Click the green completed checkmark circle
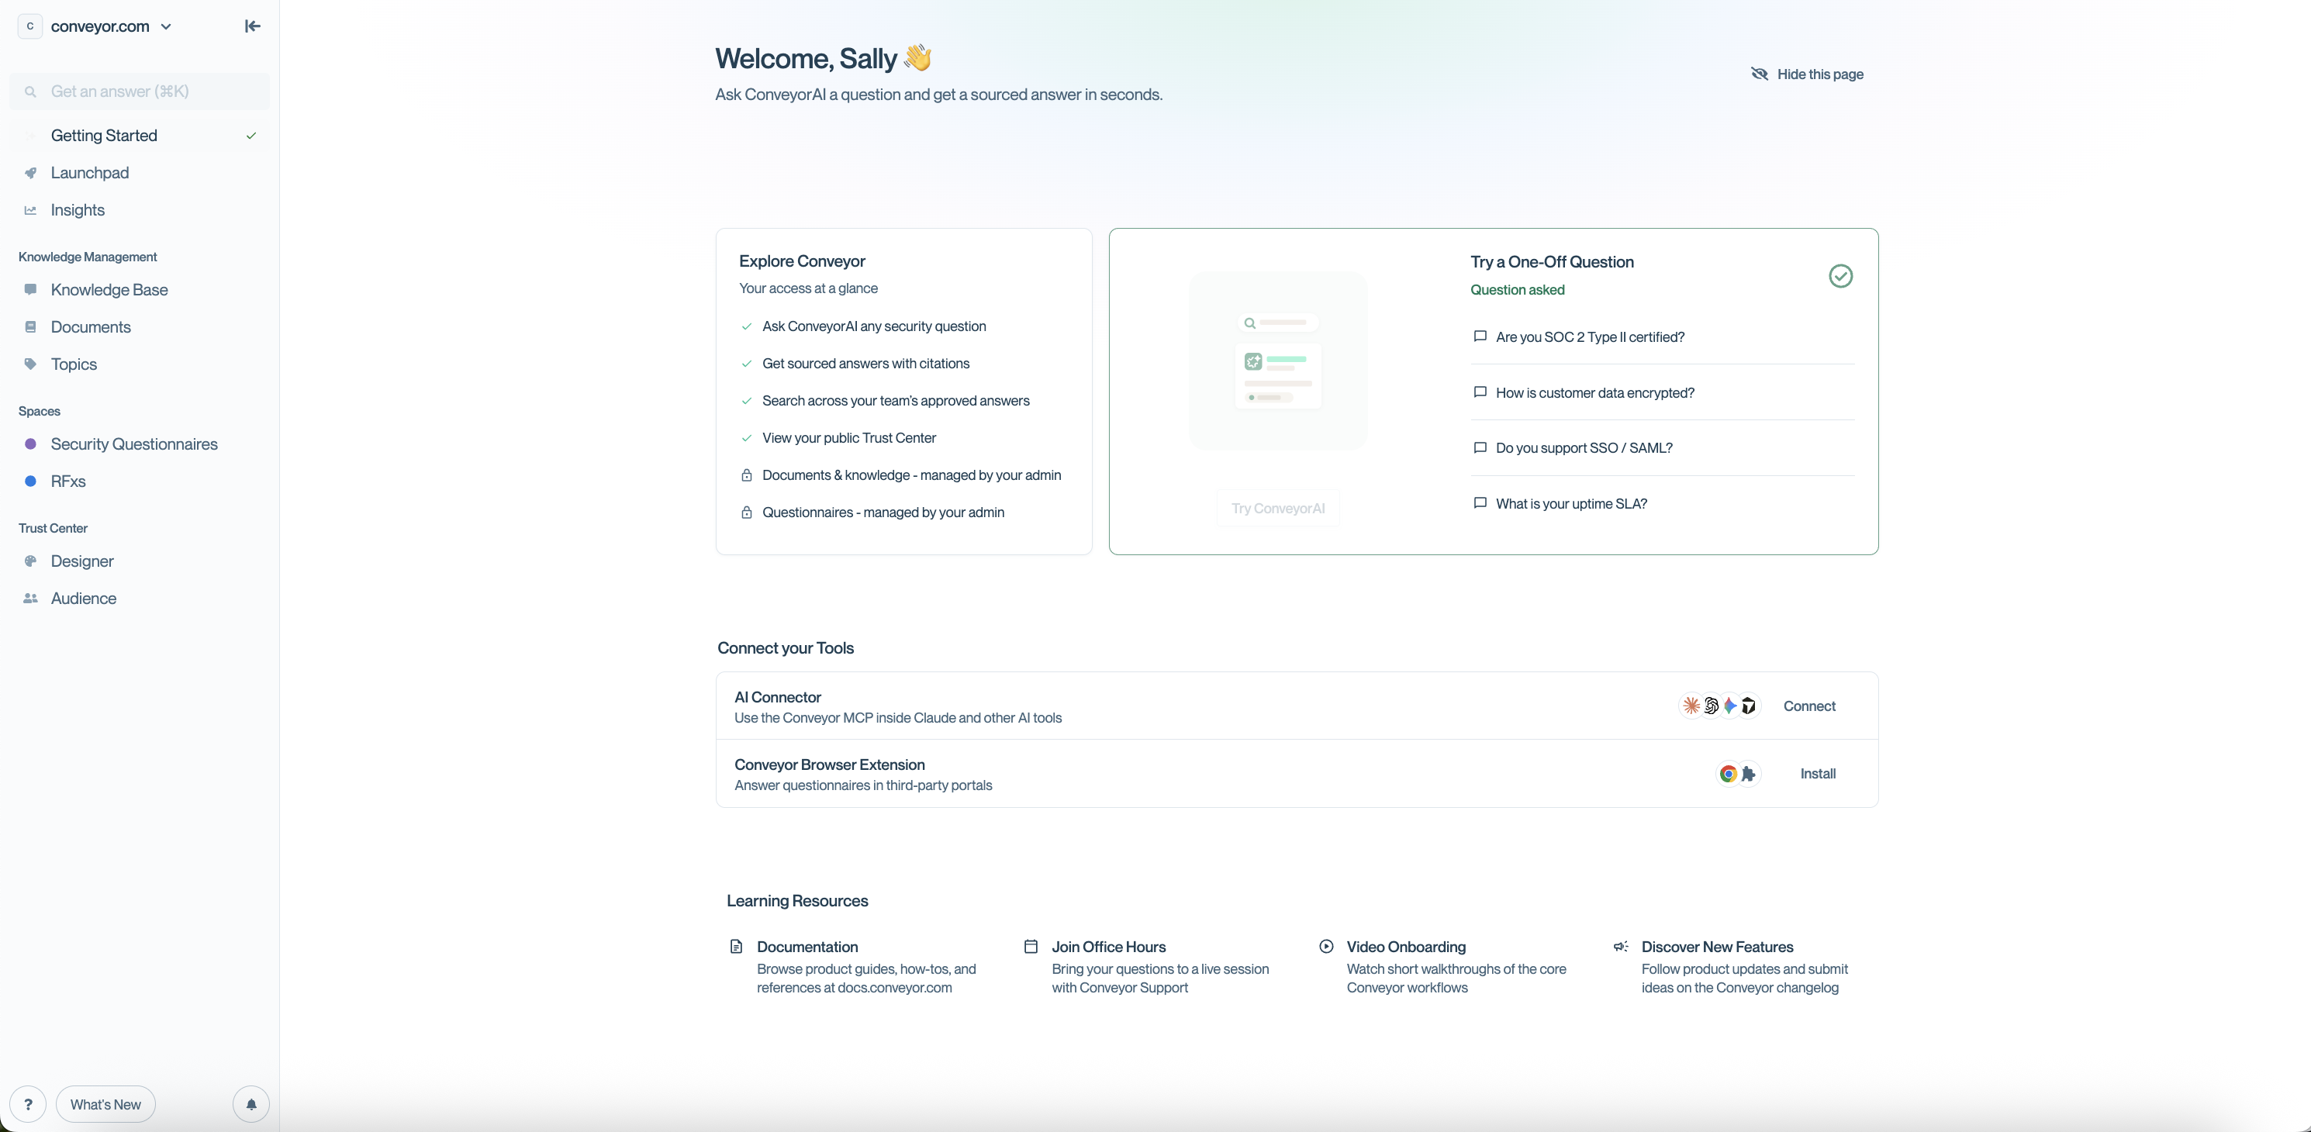The width and height of the screenshot is (2311, 1132). coord(1840,276)
